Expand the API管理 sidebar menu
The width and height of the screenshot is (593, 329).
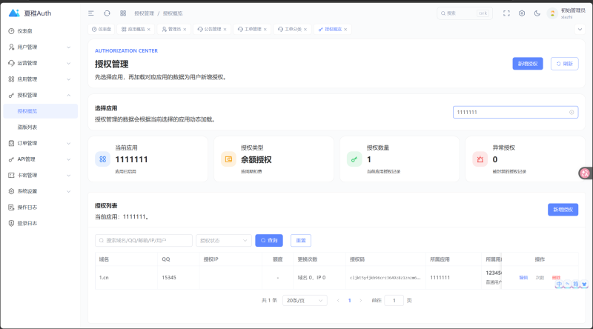pos(40,159)
